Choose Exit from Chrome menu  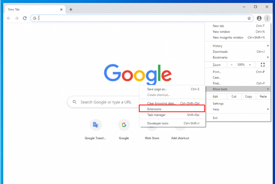(238, 118)
